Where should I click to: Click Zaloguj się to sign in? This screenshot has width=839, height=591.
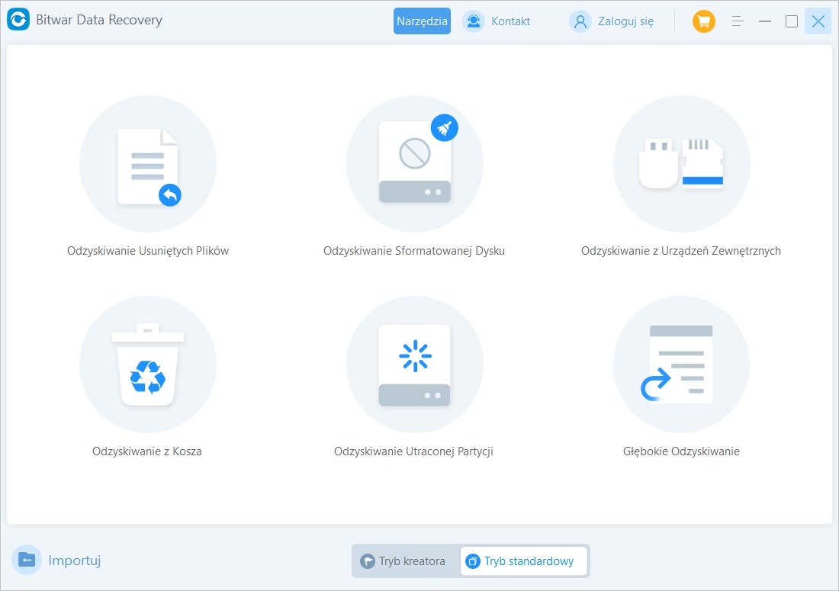pyautogui.click(x=612, y=21)
